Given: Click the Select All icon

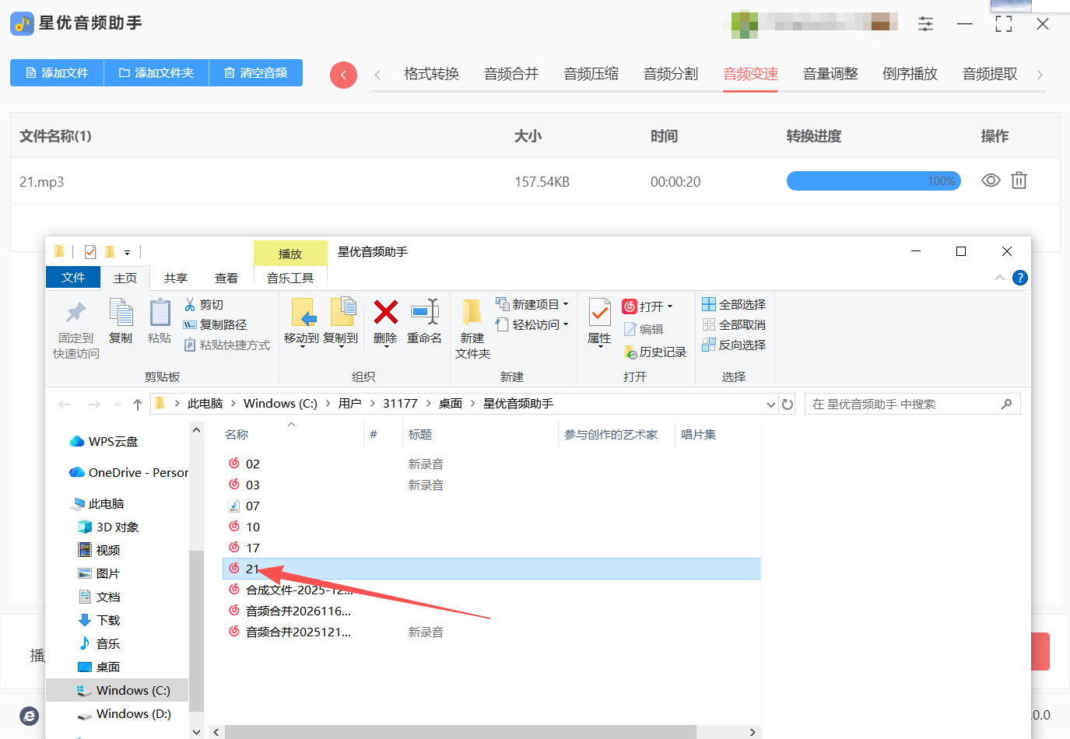Looking at the screenshot, I should point(709,304).
